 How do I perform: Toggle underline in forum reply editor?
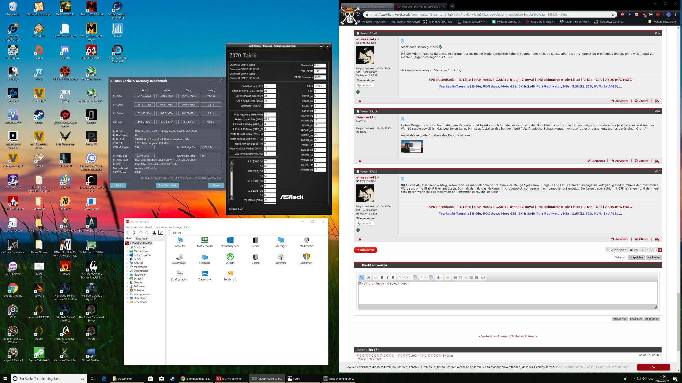tap(393, 277)
